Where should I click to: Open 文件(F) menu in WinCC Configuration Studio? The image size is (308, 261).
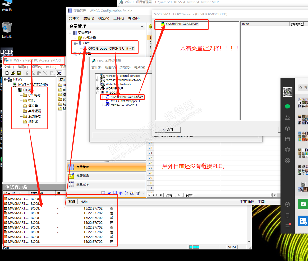(74, 18)
